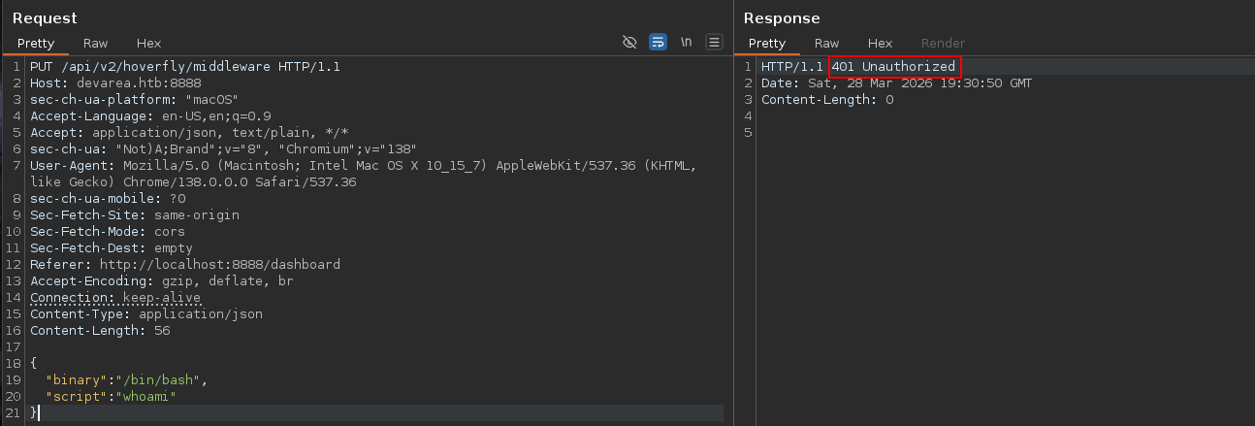Click the Accept-Language header line
The image size is (1255, 426).
(x=150, y=116)
